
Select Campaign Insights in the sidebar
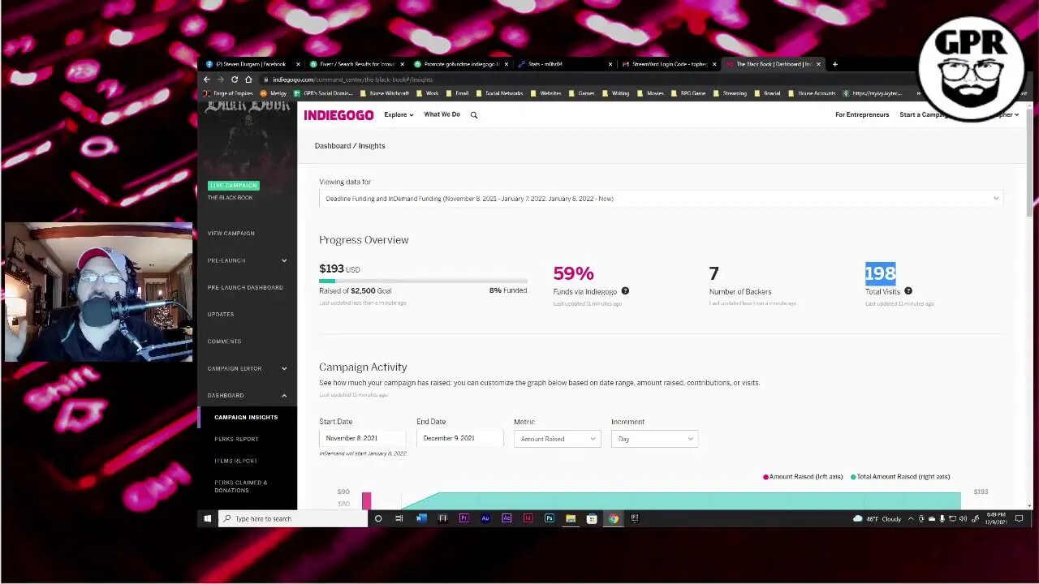click(x=246, y=417)
